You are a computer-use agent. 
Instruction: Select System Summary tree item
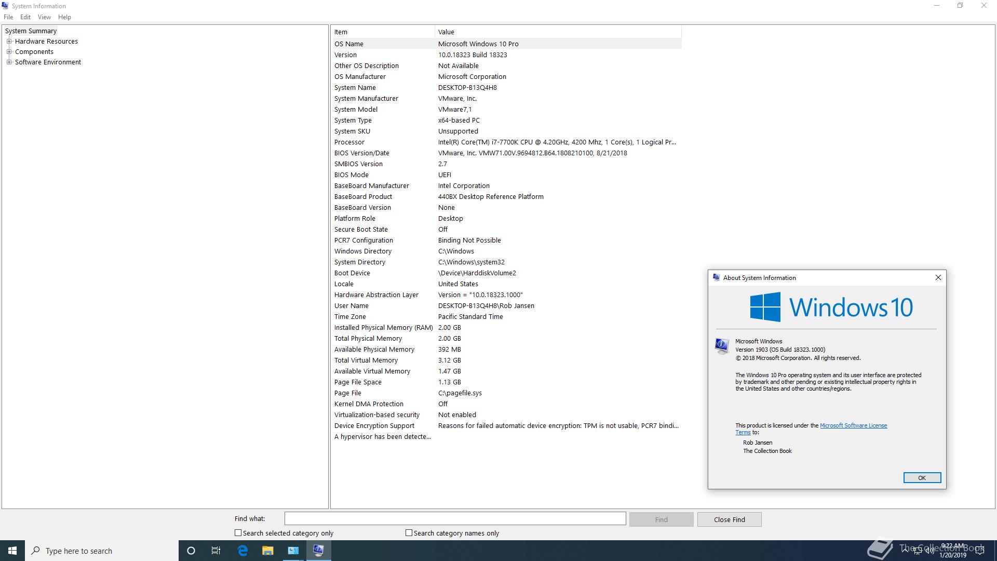point(31,31)
